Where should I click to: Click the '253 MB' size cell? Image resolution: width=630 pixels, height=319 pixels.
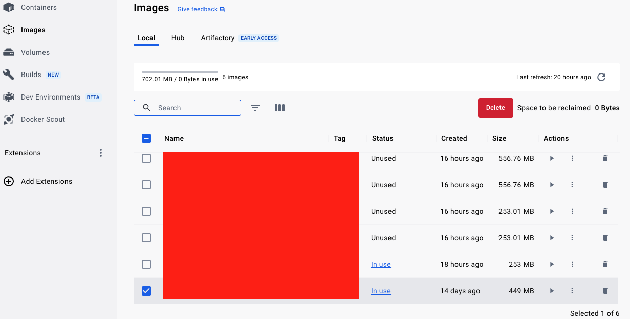pos(521,264)
